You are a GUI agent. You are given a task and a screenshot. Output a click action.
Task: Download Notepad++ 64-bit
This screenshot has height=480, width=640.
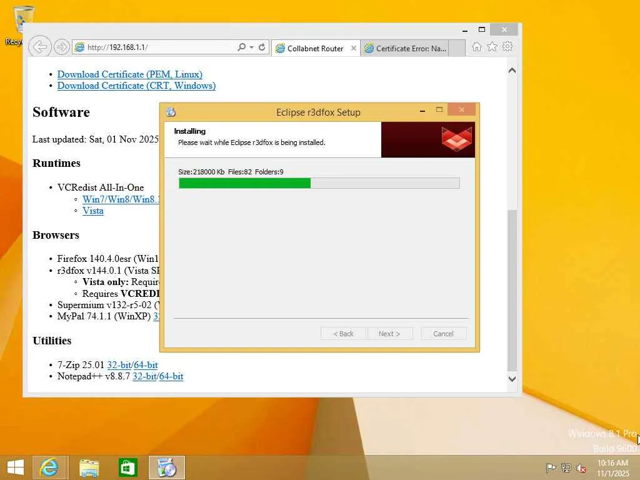pyautogui.click(x=171, y=376)
